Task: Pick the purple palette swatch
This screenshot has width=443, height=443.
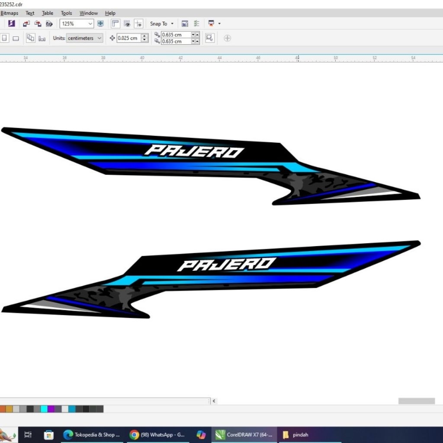Action: [x=51, y=409]
